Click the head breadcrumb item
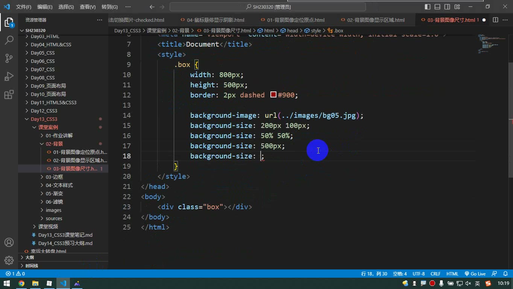 (289, 30)
